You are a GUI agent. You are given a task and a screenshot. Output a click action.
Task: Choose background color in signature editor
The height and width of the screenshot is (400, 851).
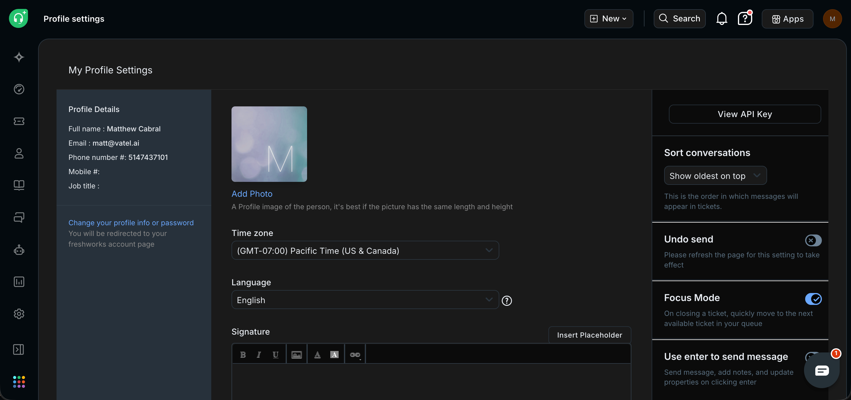coord(334,354)
